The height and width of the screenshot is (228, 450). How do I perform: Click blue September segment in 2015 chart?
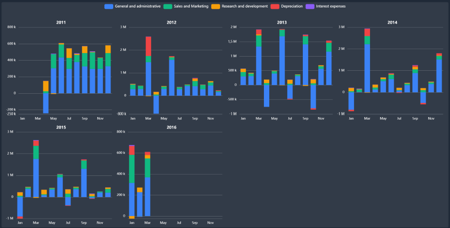click(84, 183)
